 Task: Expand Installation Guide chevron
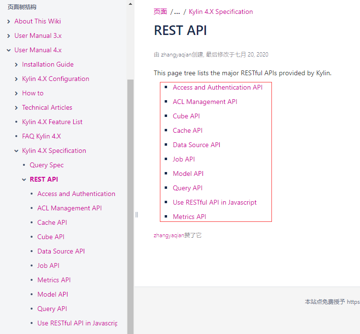click(x=16, y=65)
